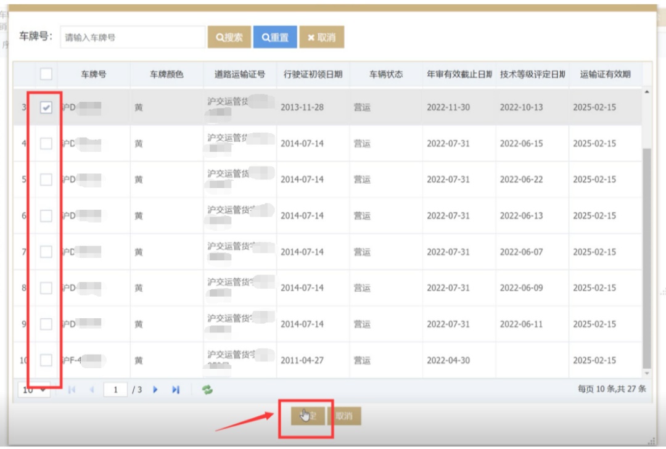Refresh the table with green reload icon
Screen dimensions: 666x449
tap(207, 390)
